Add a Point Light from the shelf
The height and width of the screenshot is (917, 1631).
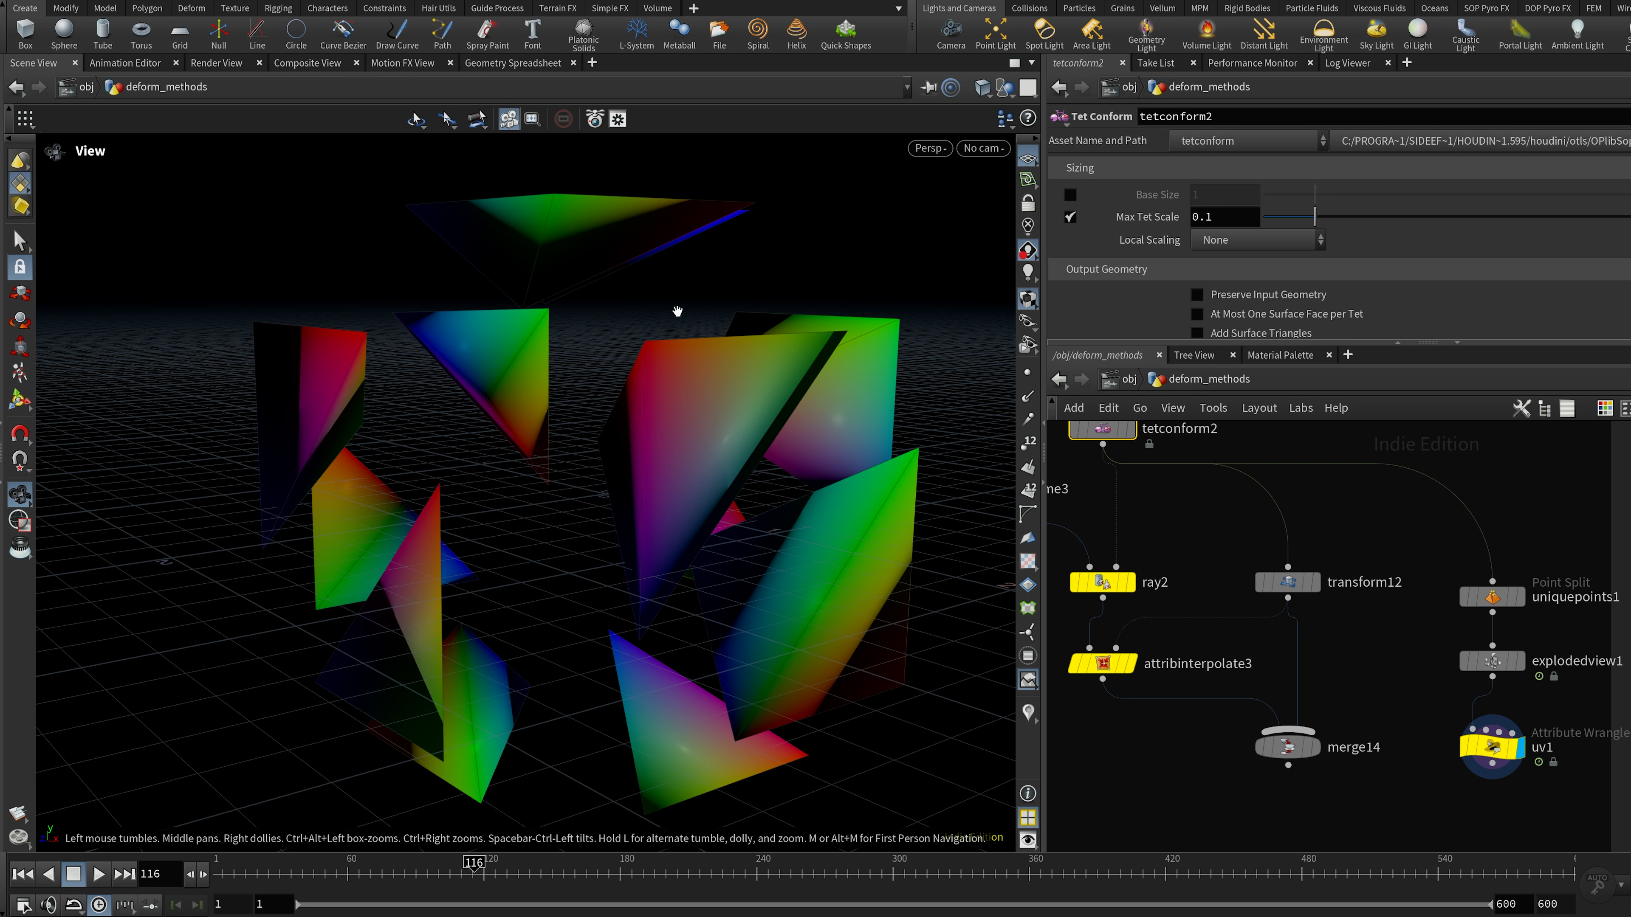(x=995, y=29)
